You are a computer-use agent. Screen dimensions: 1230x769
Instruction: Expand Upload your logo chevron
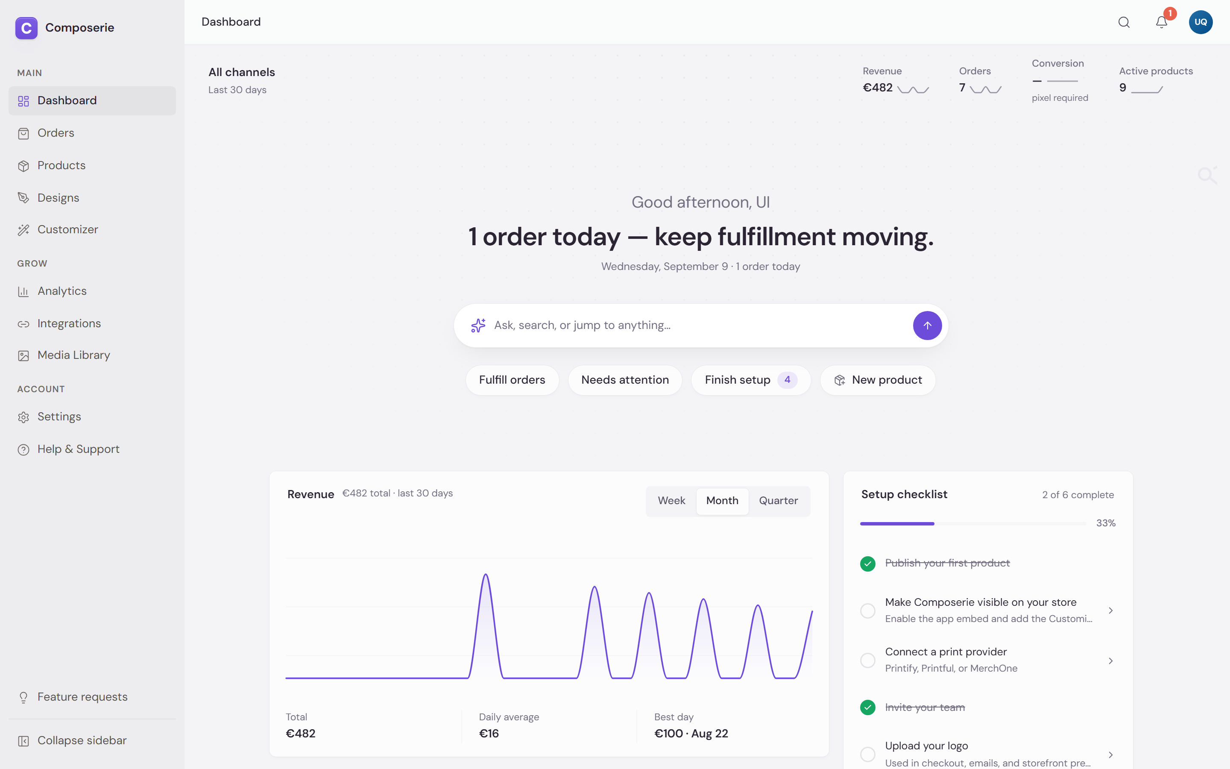(x=1110, y=755)
